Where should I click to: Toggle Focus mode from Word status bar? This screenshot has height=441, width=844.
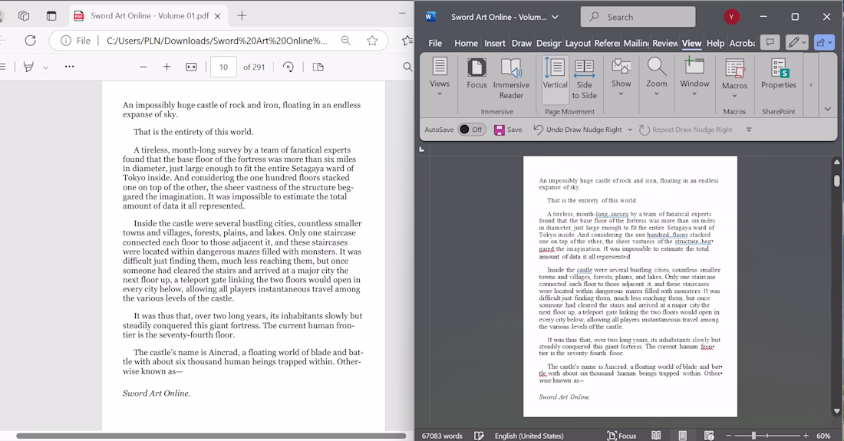point(621,436)
